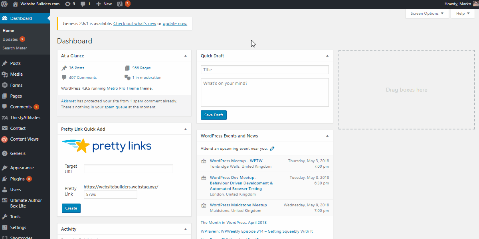Click the Users icon in sidebar
The height and width of the screenshot is (239, 479).
tap(4, 190)
